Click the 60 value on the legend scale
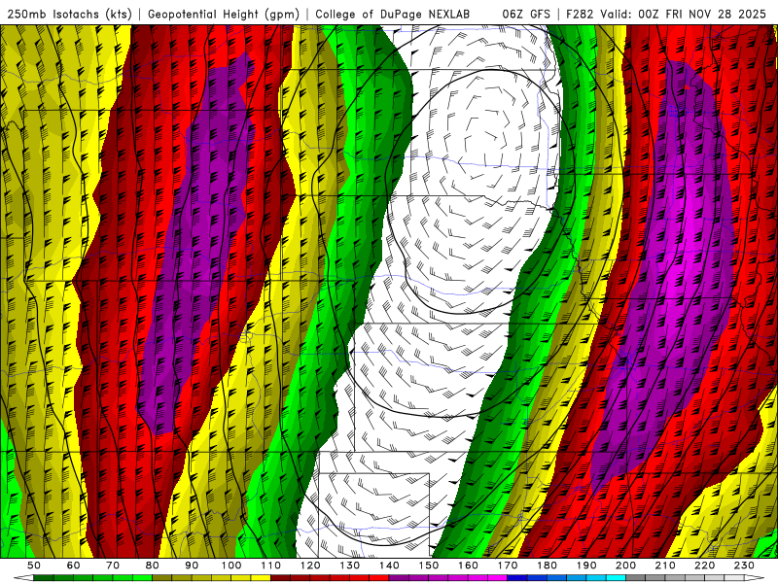This screenshot has height=583, width=778. coord(73,566)
